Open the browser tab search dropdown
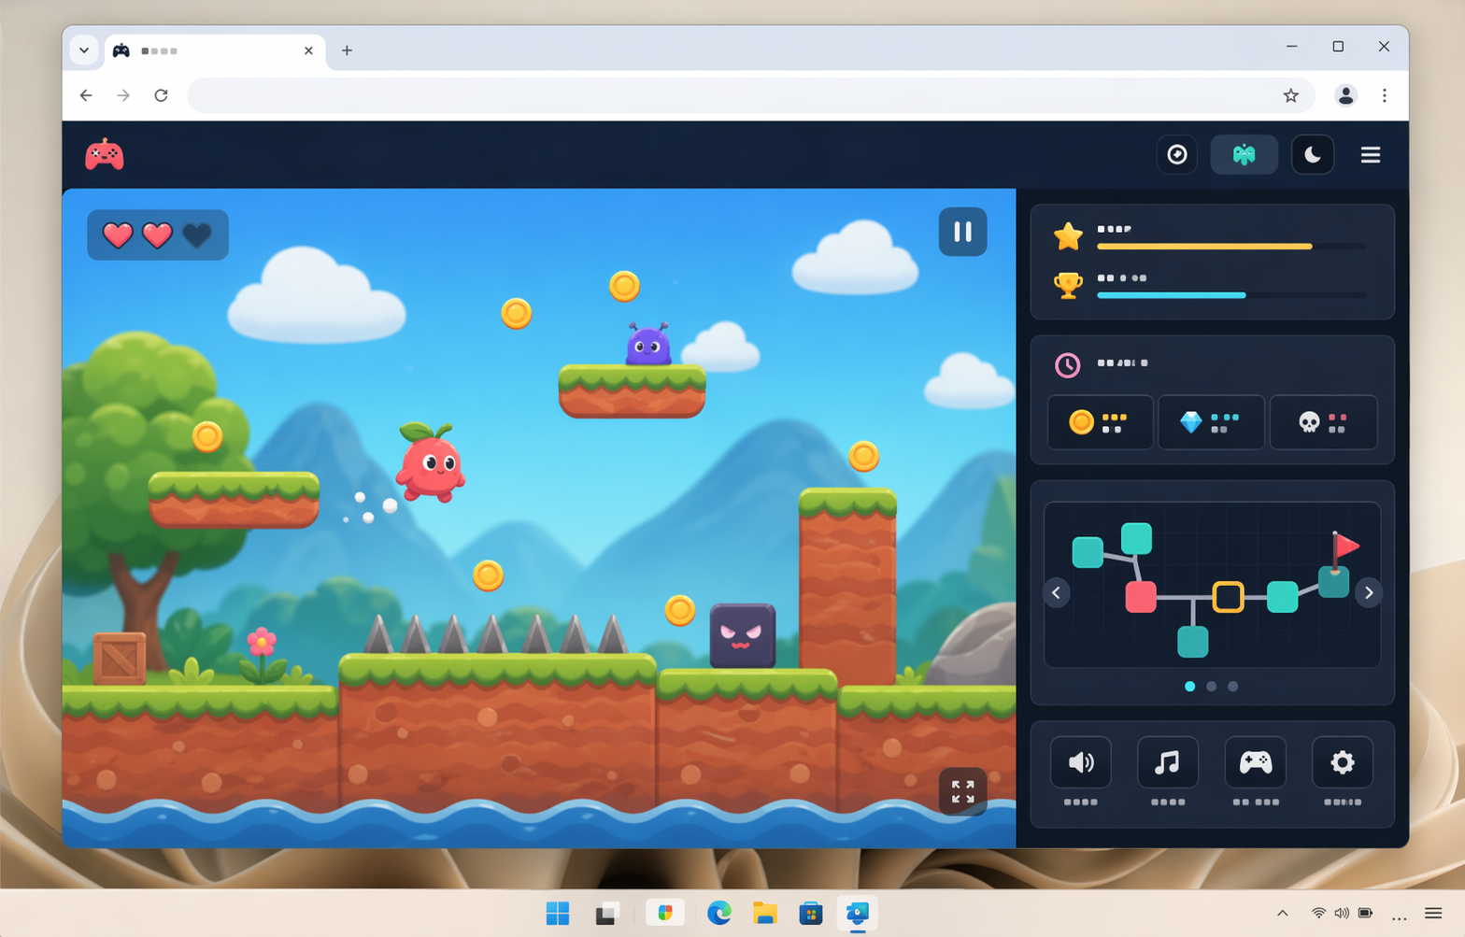 pos(84,50)
